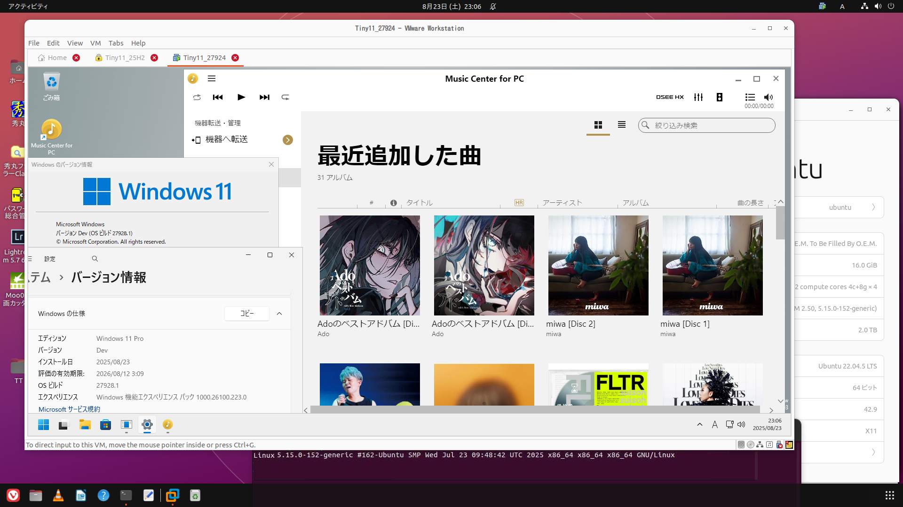The image size is (903, 507).
Task: Open VLC from Ubuntu dock
Action: pyautogui.click(x=58, y=495)
